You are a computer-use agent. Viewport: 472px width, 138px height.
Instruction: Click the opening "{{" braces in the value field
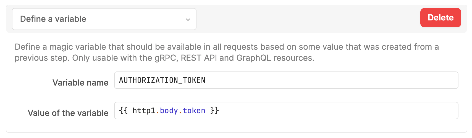123,111
